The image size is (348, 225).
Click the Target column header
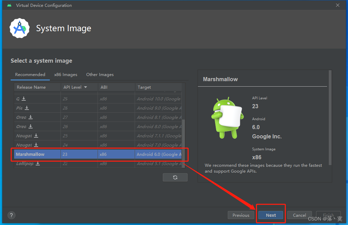(x=158, y=87)
